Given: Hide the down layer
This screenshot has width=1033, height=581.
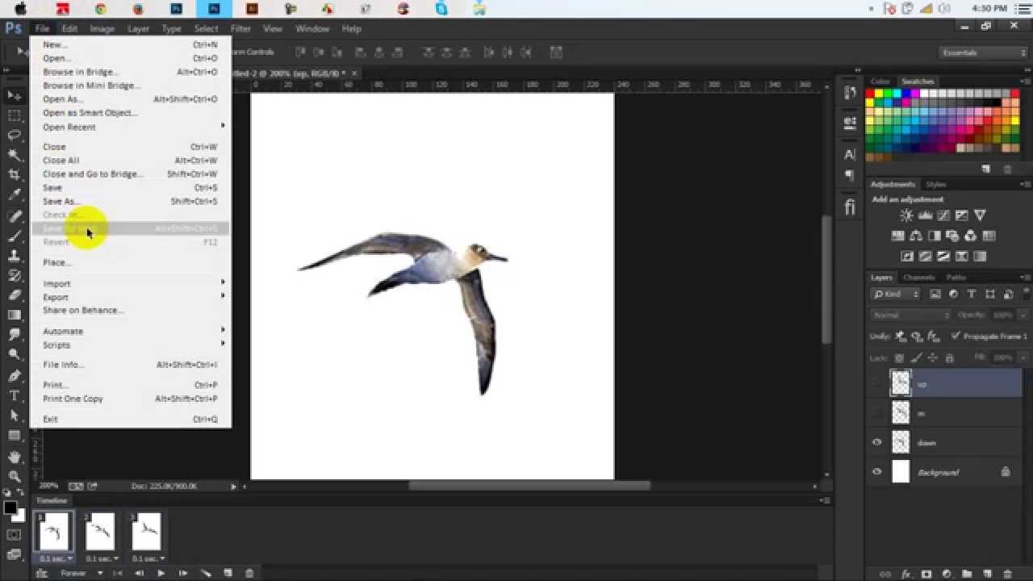Looking at the screenshot, I should pos(877,442).
